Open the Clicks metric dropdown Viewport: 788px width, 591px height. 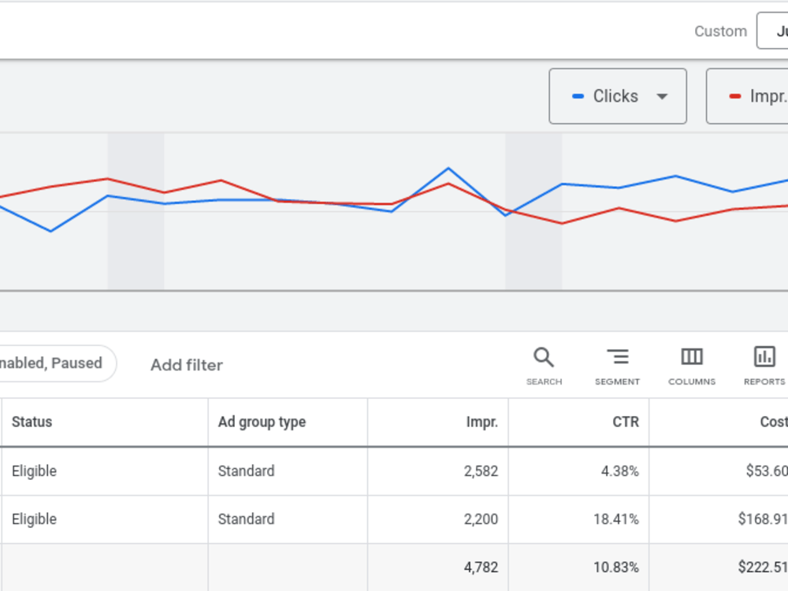tap(618, 96)
